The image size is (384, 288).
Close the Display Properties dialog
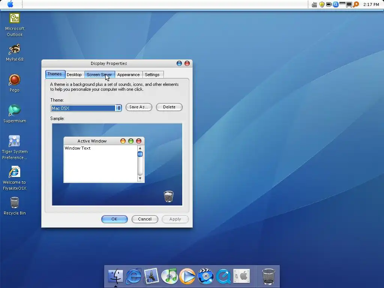[187, 63]
